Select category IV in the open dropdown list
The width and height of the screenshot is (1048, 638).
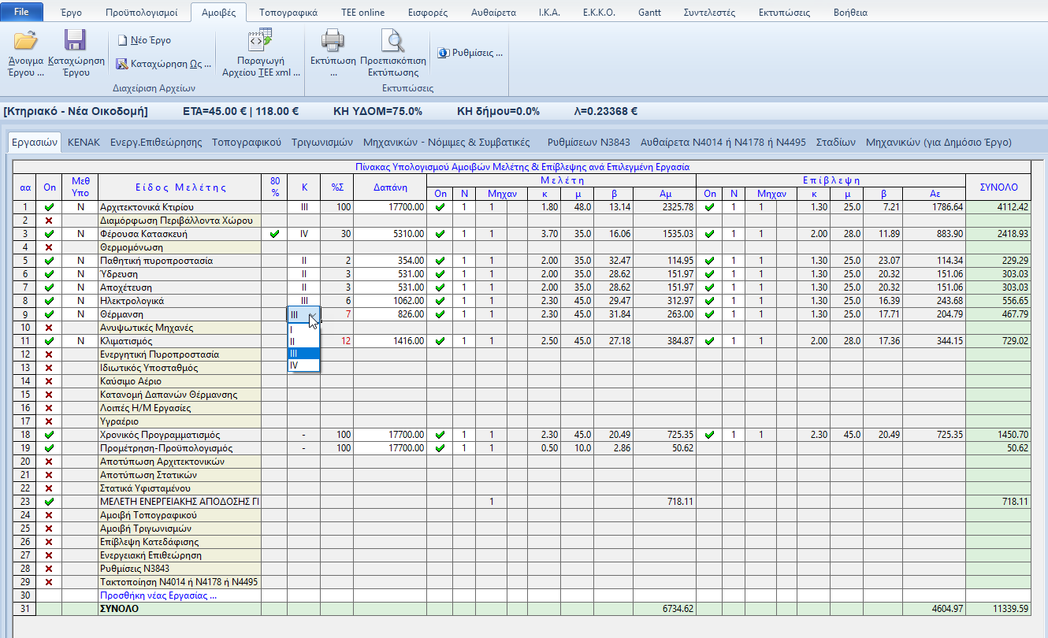[303, 365]
